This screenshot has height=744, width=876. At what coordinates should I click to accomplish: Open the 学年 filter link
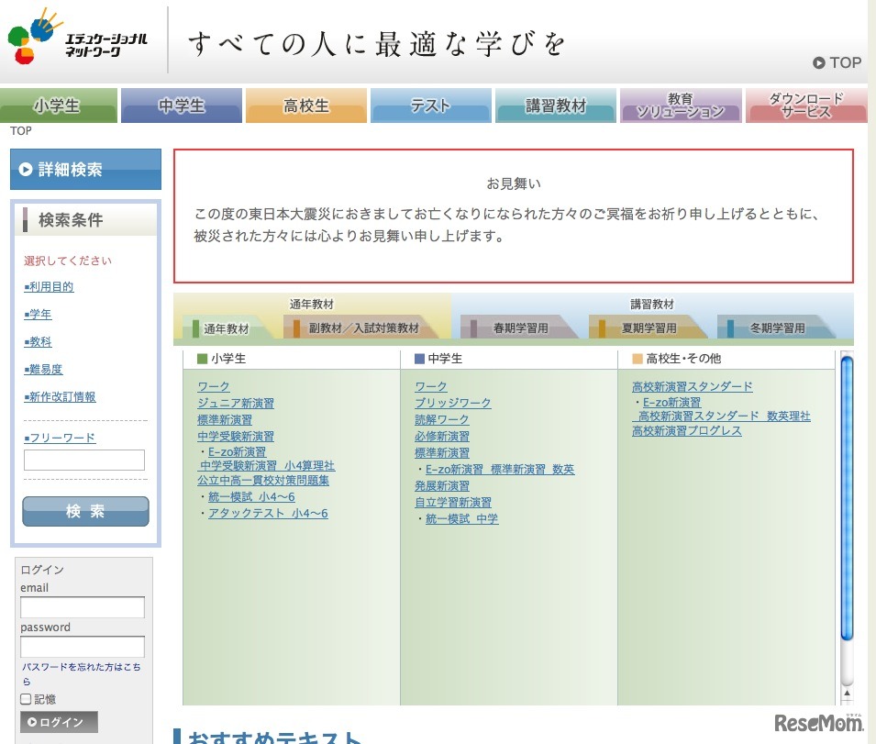39,314
